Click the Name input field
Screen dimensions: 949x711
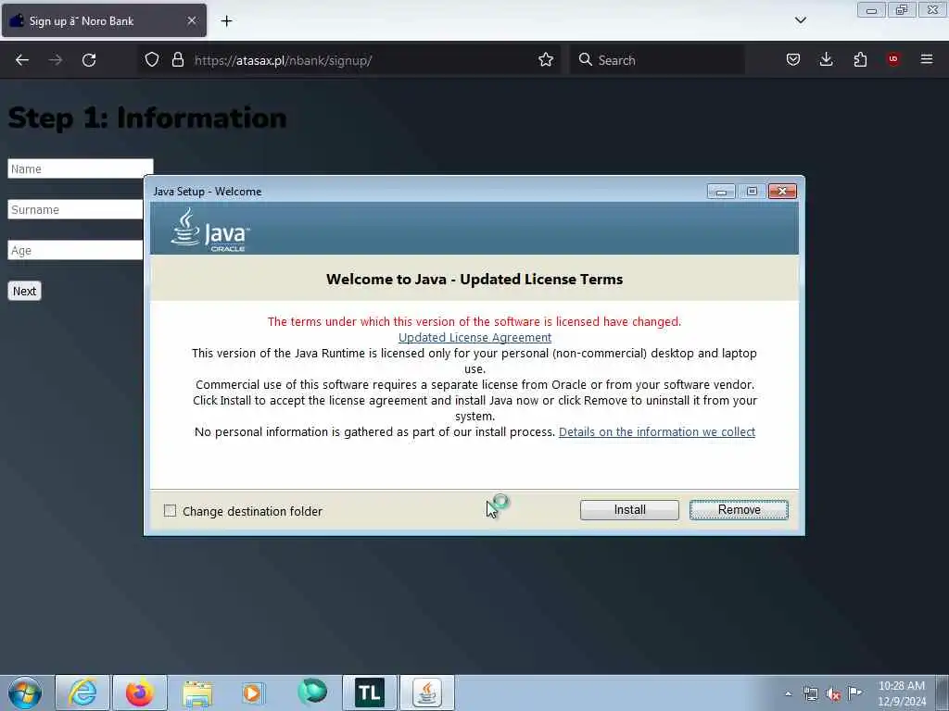81,168
